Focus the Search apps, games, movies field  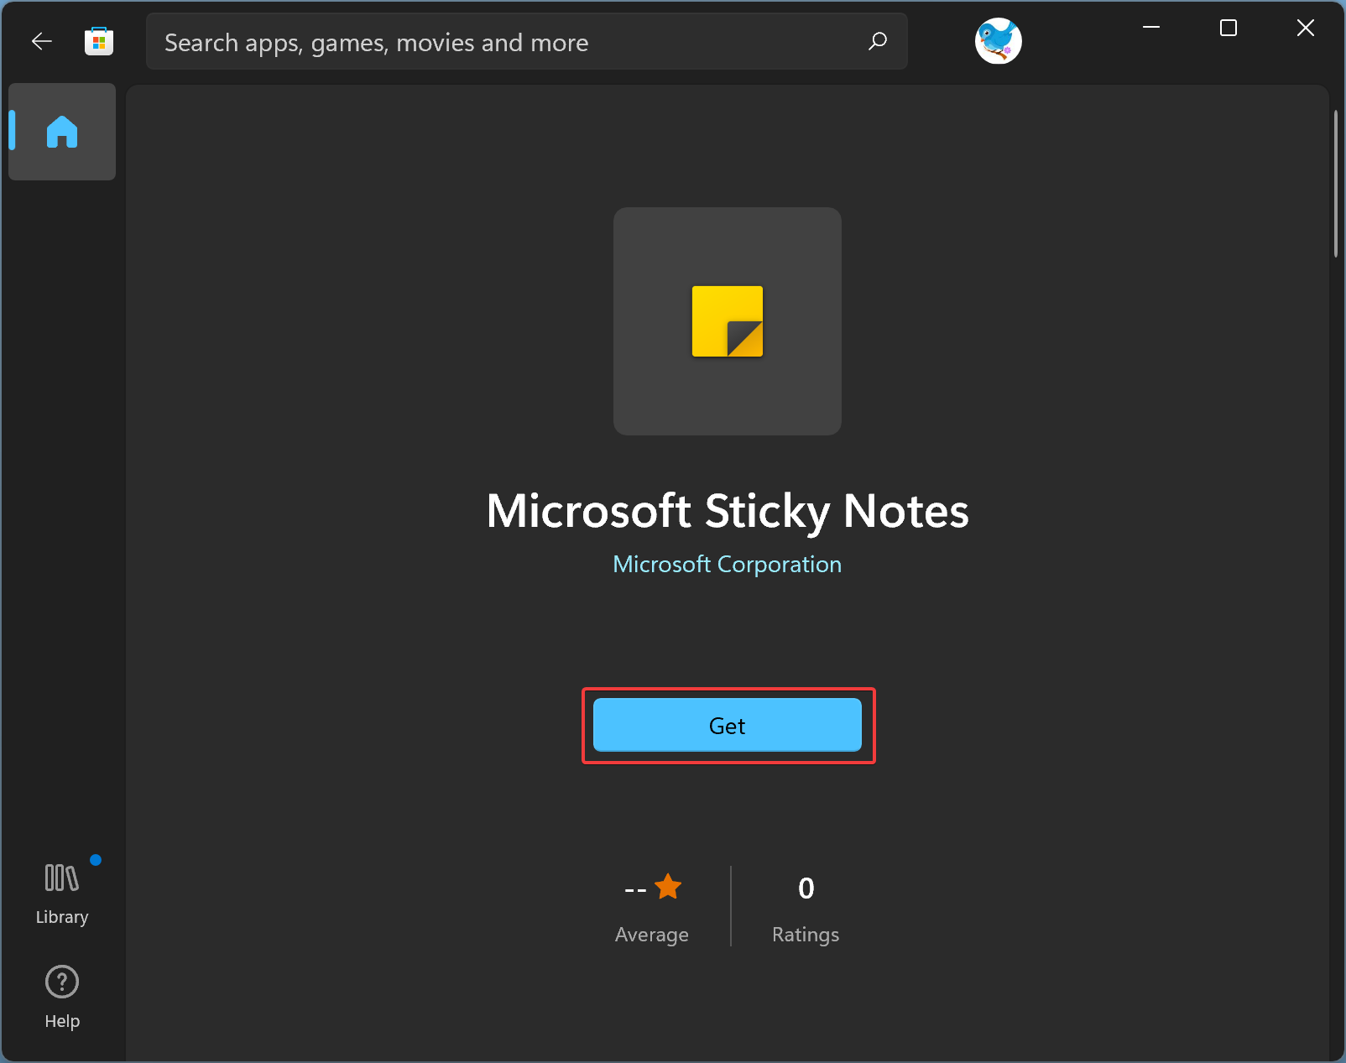(x=526, y=41)
